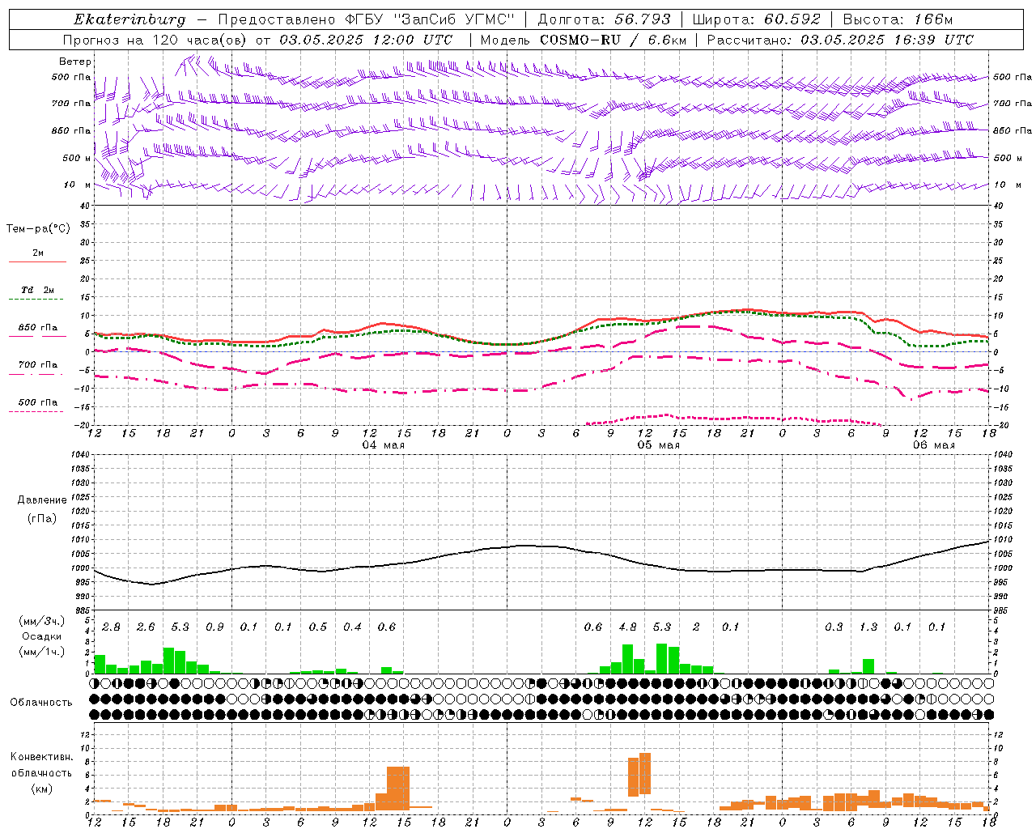This screenshot has width=1036, height=829.
Task: Click the 'Осадки' precipitation label
Action: (42, 636)
